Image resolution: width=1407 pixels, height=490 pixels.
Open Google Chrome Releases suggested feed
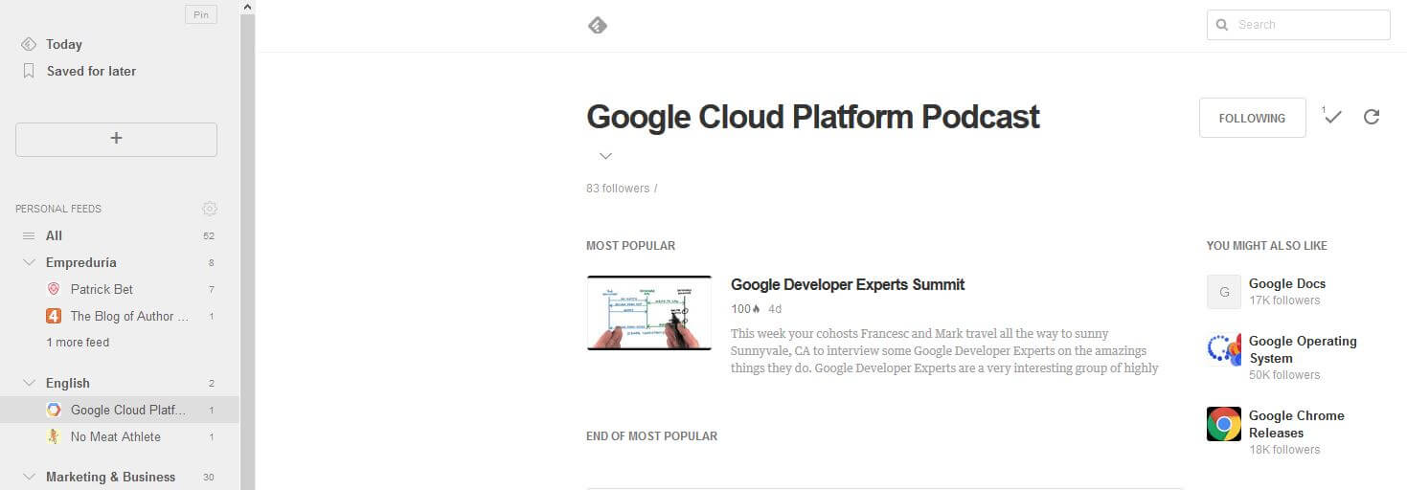1297,424
